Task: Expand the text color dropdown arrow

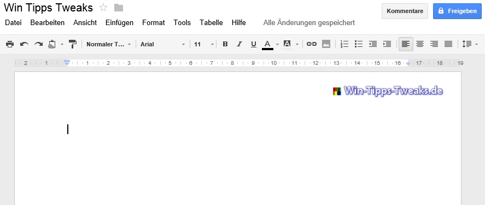Action: (x=277, y=44)
